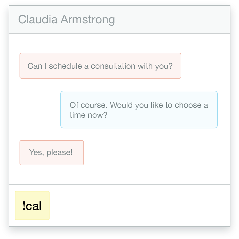
Task: Click the blue incoming message bubble
Action: click(139, 109)
